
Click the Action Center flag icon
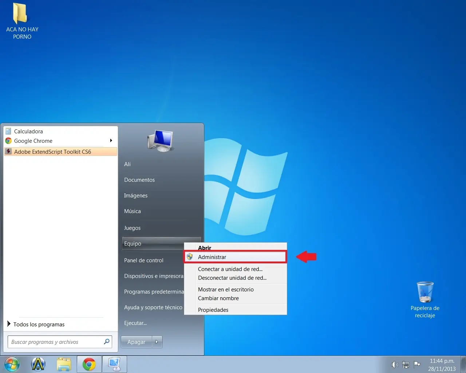(417, 364)
